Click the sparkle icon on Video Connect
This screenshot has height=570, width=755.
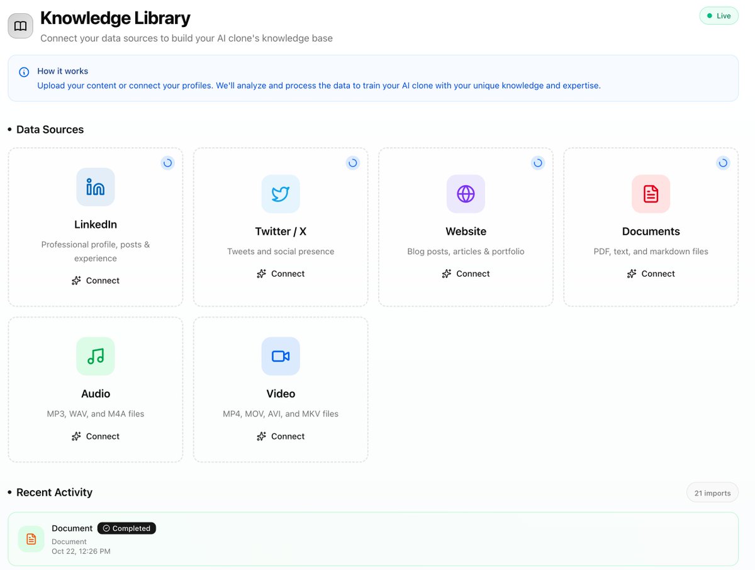tap(261, 436)
